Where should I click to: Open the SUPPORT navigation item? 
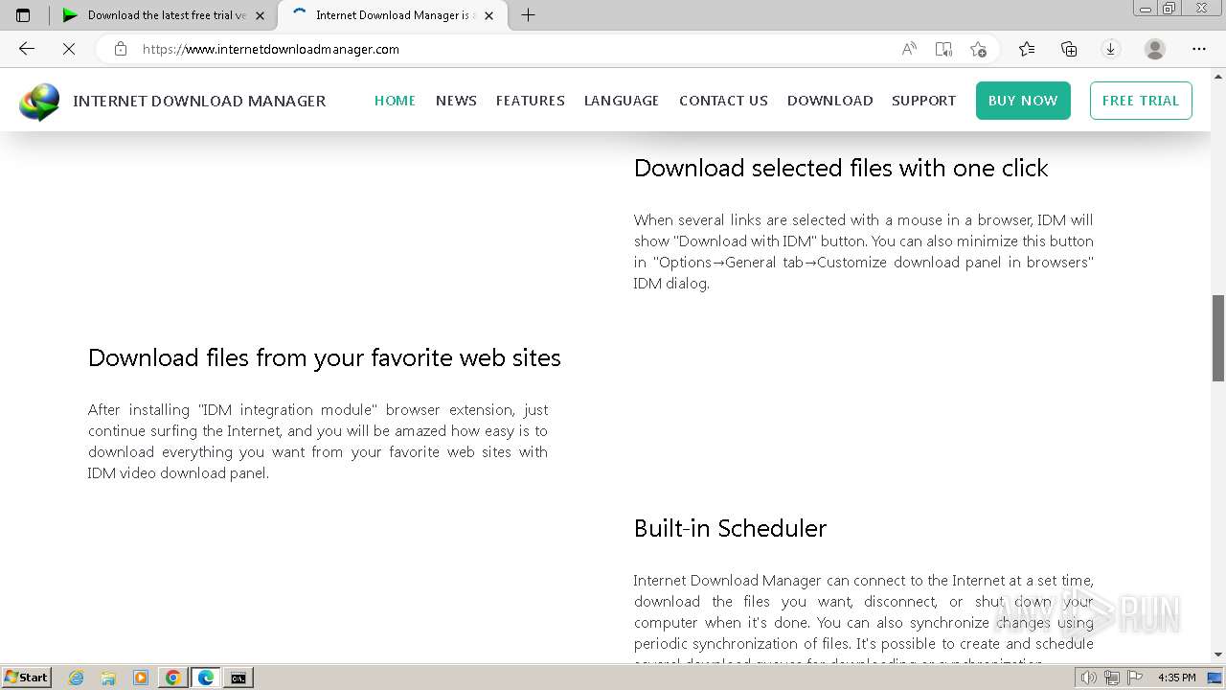pyautogui.click(x=923, y=101)
